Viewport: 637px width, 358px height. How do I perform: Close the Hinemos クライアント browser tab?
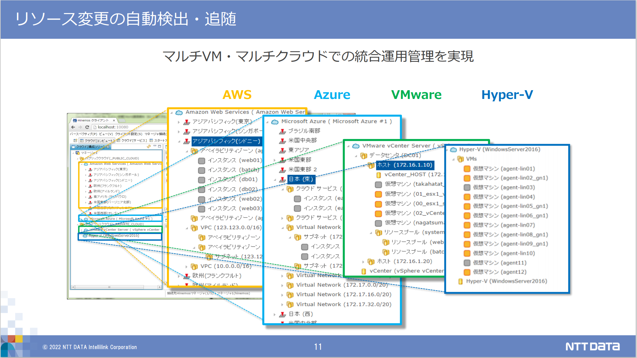pyautogui.click(x=114, y=120)
